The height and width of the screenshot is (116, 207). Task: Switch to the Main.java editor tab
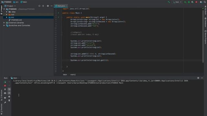(61, 6)
